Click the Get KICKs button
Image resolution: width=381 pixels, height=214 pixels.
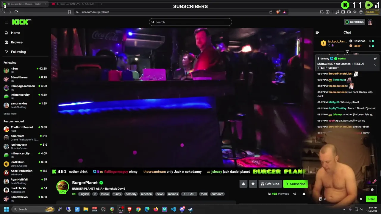pyautogui.click(x=354, y=22)
